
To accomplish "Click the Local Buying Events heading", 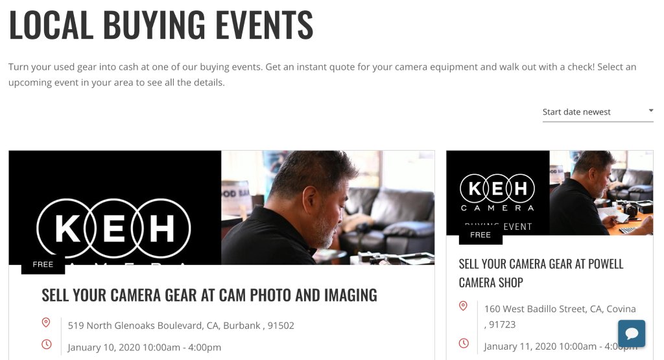I will pos(161,25).
